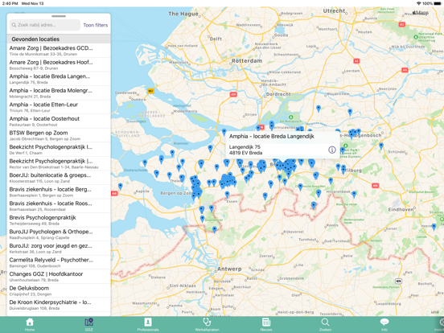Image resolution: width=444 pixels, height=333 pixels.
Task: Tap the panel drag handle at top
Action: click(59, 16)
